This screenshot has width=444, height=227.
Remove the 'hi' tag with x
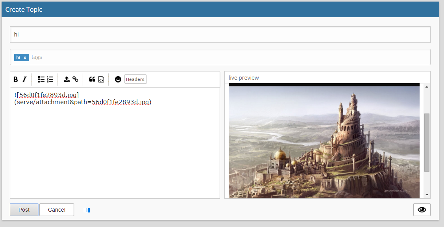[25, 58]
